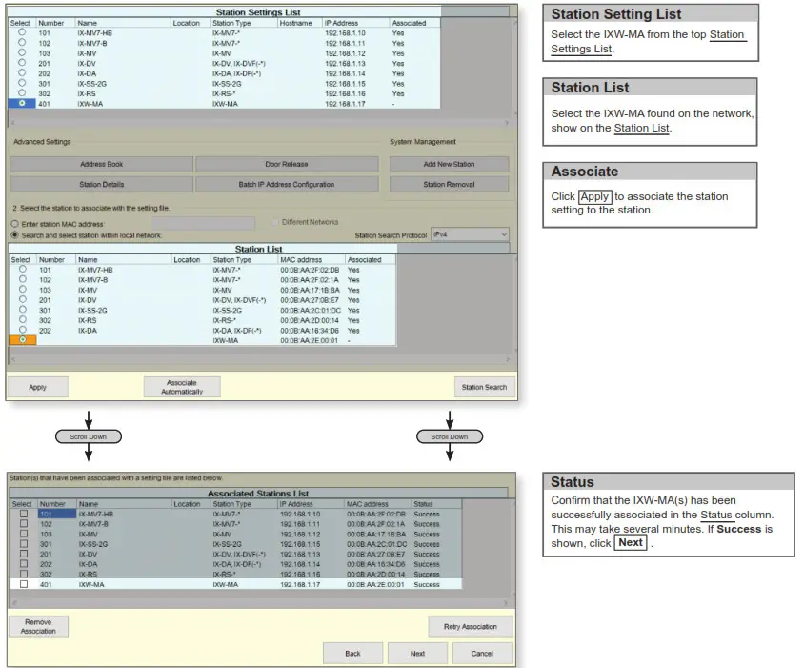804x668 pixels.
Task: Sort Station Settings List by IP Address column
Action: [x=356, y=23]
